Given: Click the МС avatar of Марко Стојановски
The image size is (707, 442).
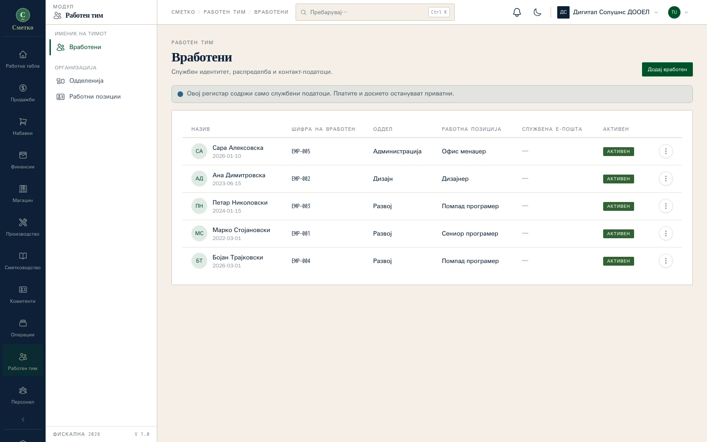Looking at the screenshot, I should click(x=199, y=233).
